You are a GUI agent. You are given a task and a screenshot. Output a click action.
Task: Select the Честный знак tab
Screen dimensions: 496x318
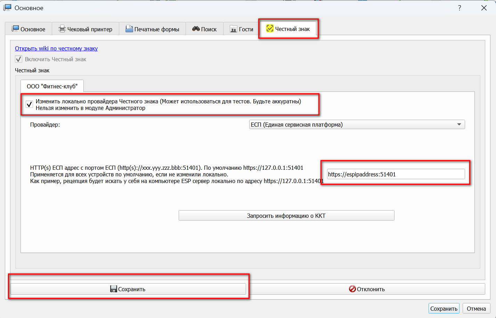[x=288, y=29]
